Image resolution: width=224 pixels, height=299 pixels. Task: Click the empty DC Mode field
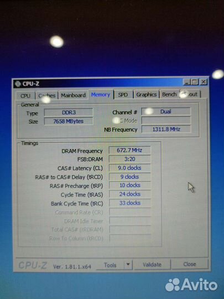[166, 120]
